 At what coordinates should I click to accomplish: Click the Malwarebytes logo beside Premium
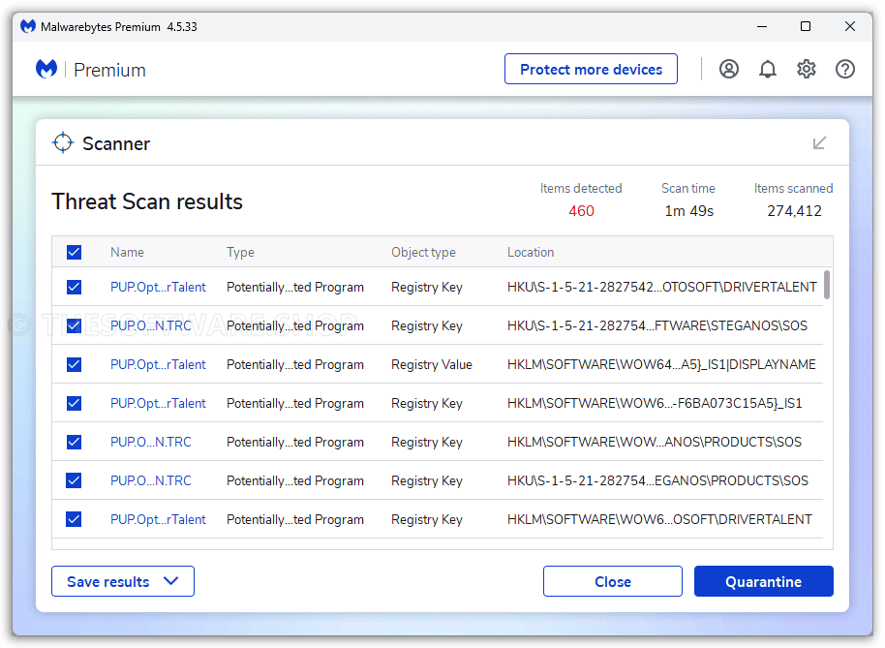pos(46,69)
